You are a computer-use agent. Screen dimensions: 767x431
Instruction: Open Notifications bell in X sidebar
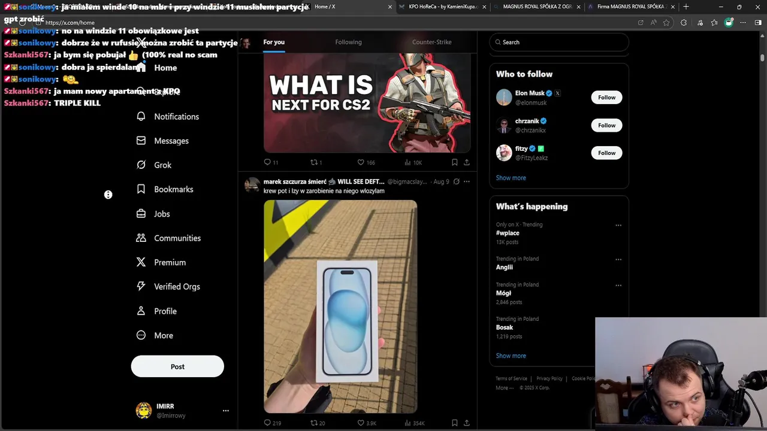[x=168, y=117]
